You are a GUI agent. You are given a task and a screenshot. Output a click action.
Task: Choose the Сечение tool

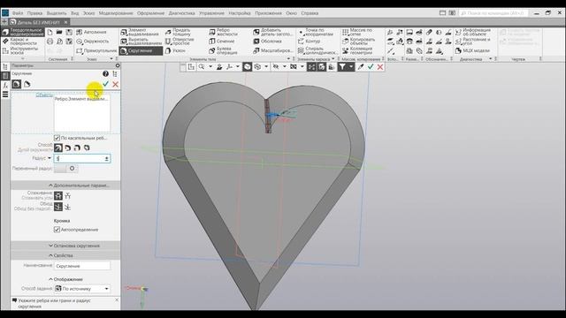click(x=222, y=42)
